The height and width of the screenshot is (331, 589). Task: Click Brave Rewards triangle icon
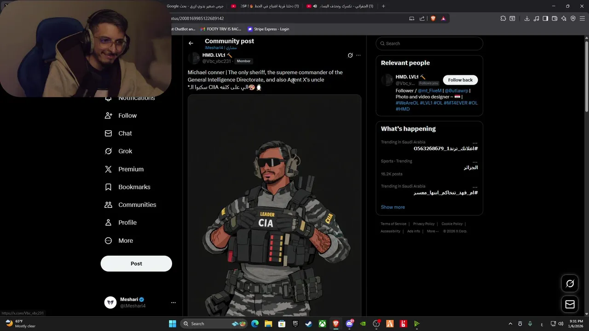pos(443,18)
